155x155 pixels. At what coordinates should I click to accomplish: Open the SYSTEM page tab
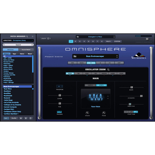(117, 41)
